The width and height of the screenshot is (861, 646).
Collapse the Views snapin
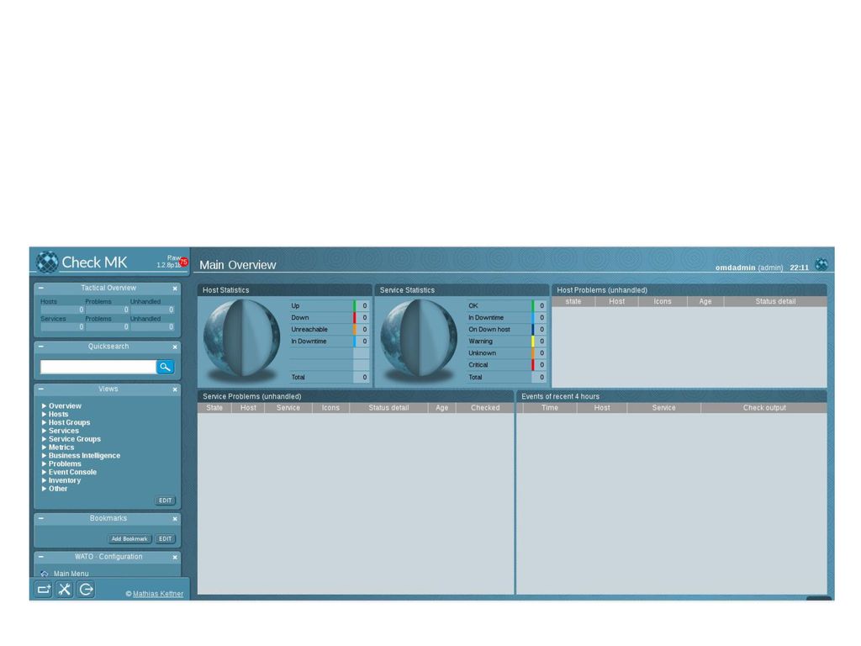40,389
